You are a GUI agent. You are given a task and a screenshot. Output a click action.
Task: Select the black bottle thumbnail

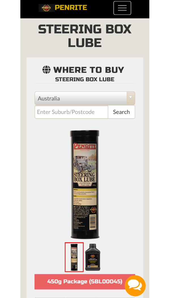click(x=93, y=257)
